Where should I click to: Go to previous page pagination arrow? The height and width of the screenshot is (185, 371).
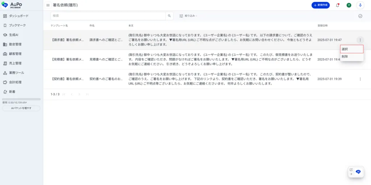(72, 94)
